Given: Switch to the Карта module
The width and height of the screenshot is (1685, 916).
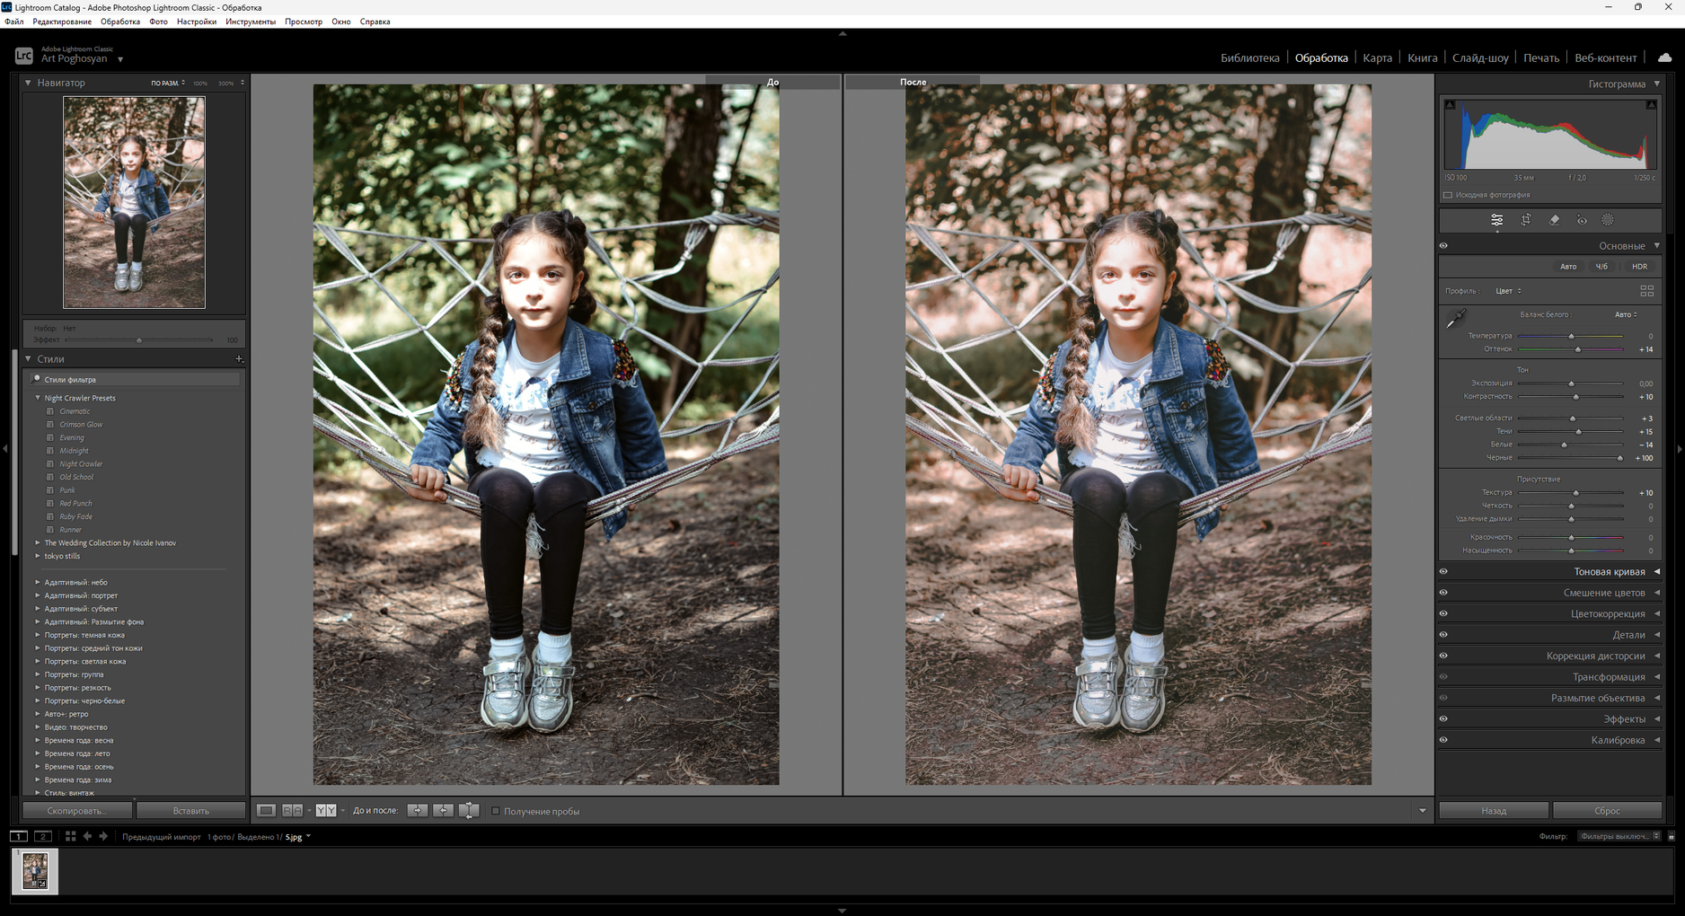Looking at the screenshot, I should coord(1377,57).
